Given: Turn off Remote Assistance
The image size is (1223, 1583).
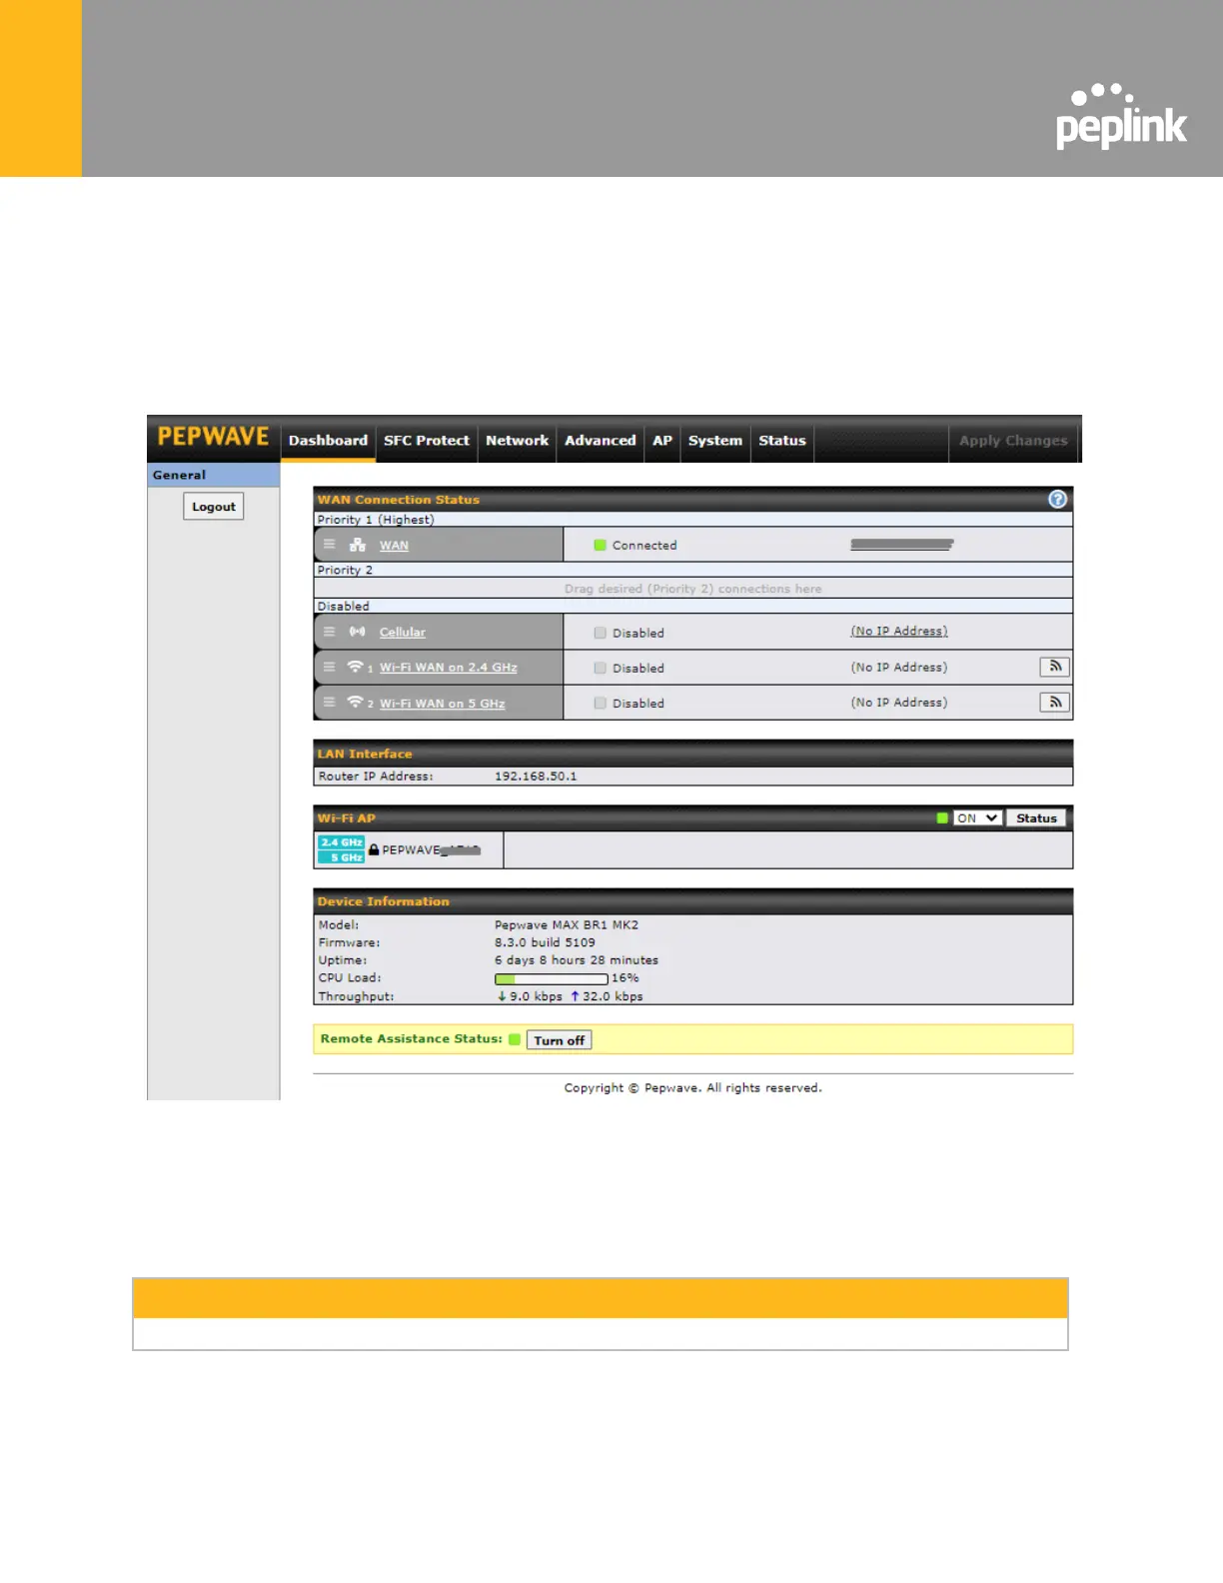Looking at the screenshot, I should click(559, 1040).
